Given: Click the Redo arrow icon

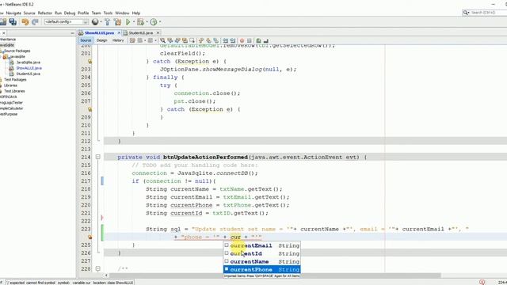Looking at the screenshot, I should pos(35,21).
